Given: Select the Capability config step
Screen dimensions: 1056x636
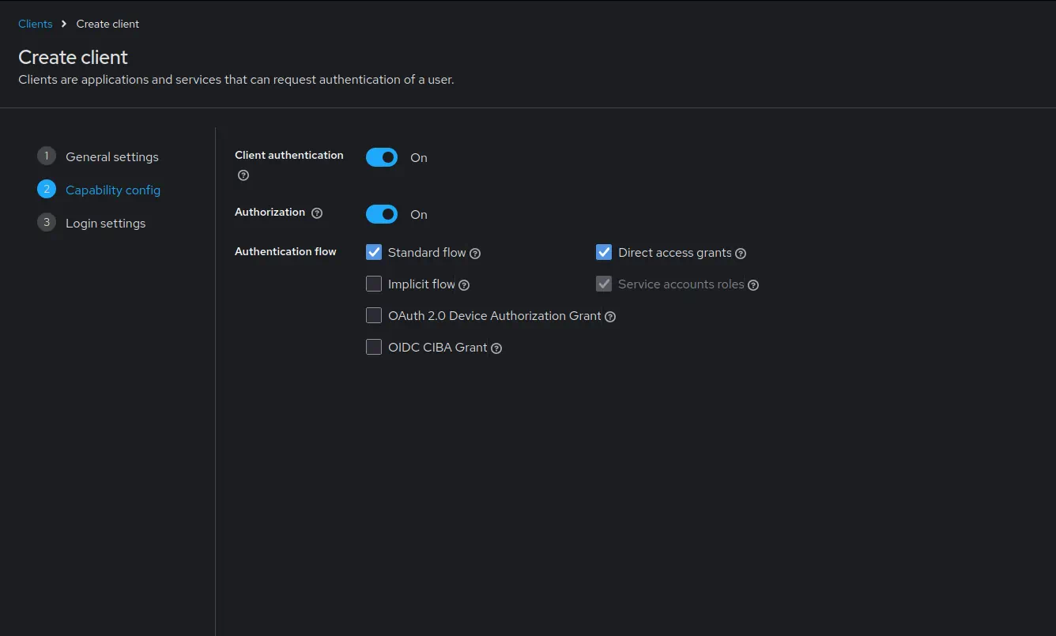Looking at the screenshot, I should tap(112, 190).
